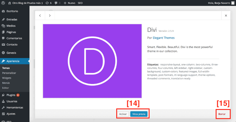Click the Comentarios speech bubble icon

(3, 38)
